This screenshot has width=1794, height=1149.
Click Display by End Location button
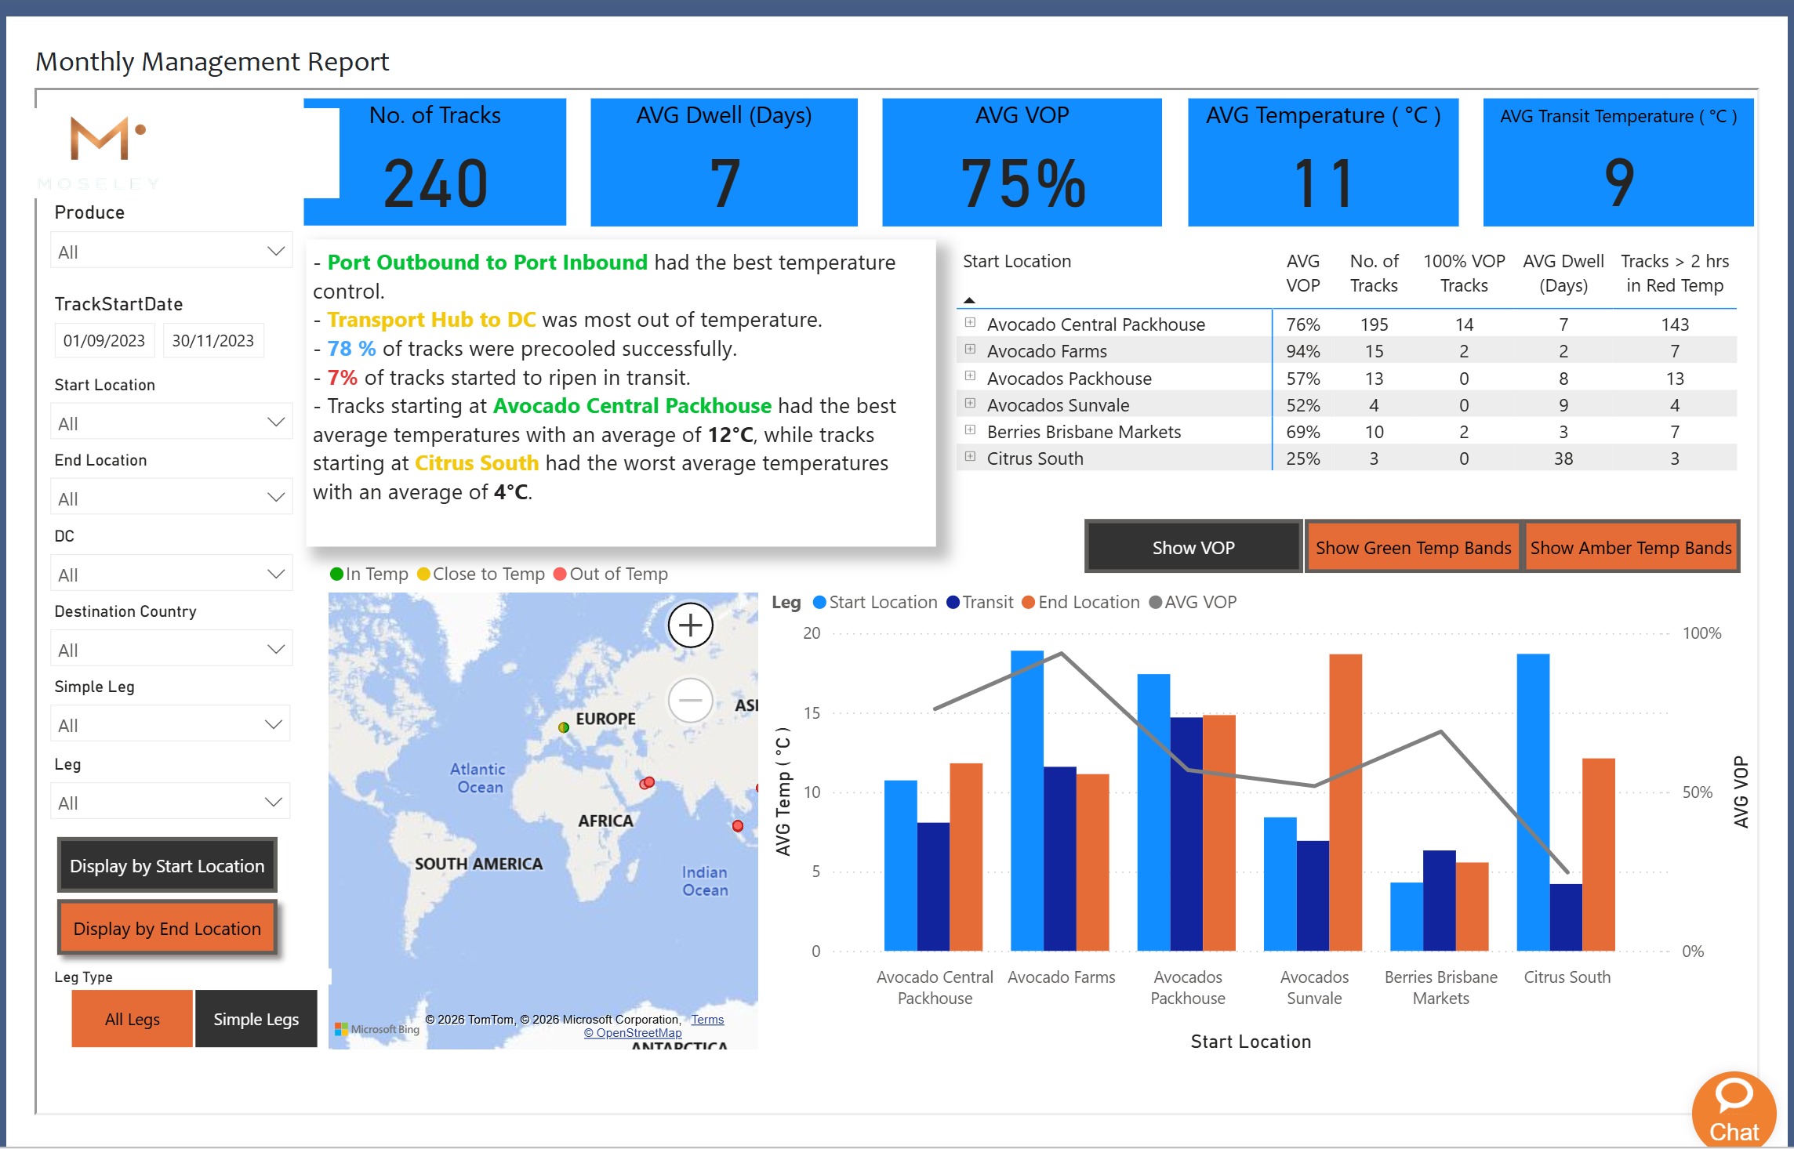tap(167, 929)
